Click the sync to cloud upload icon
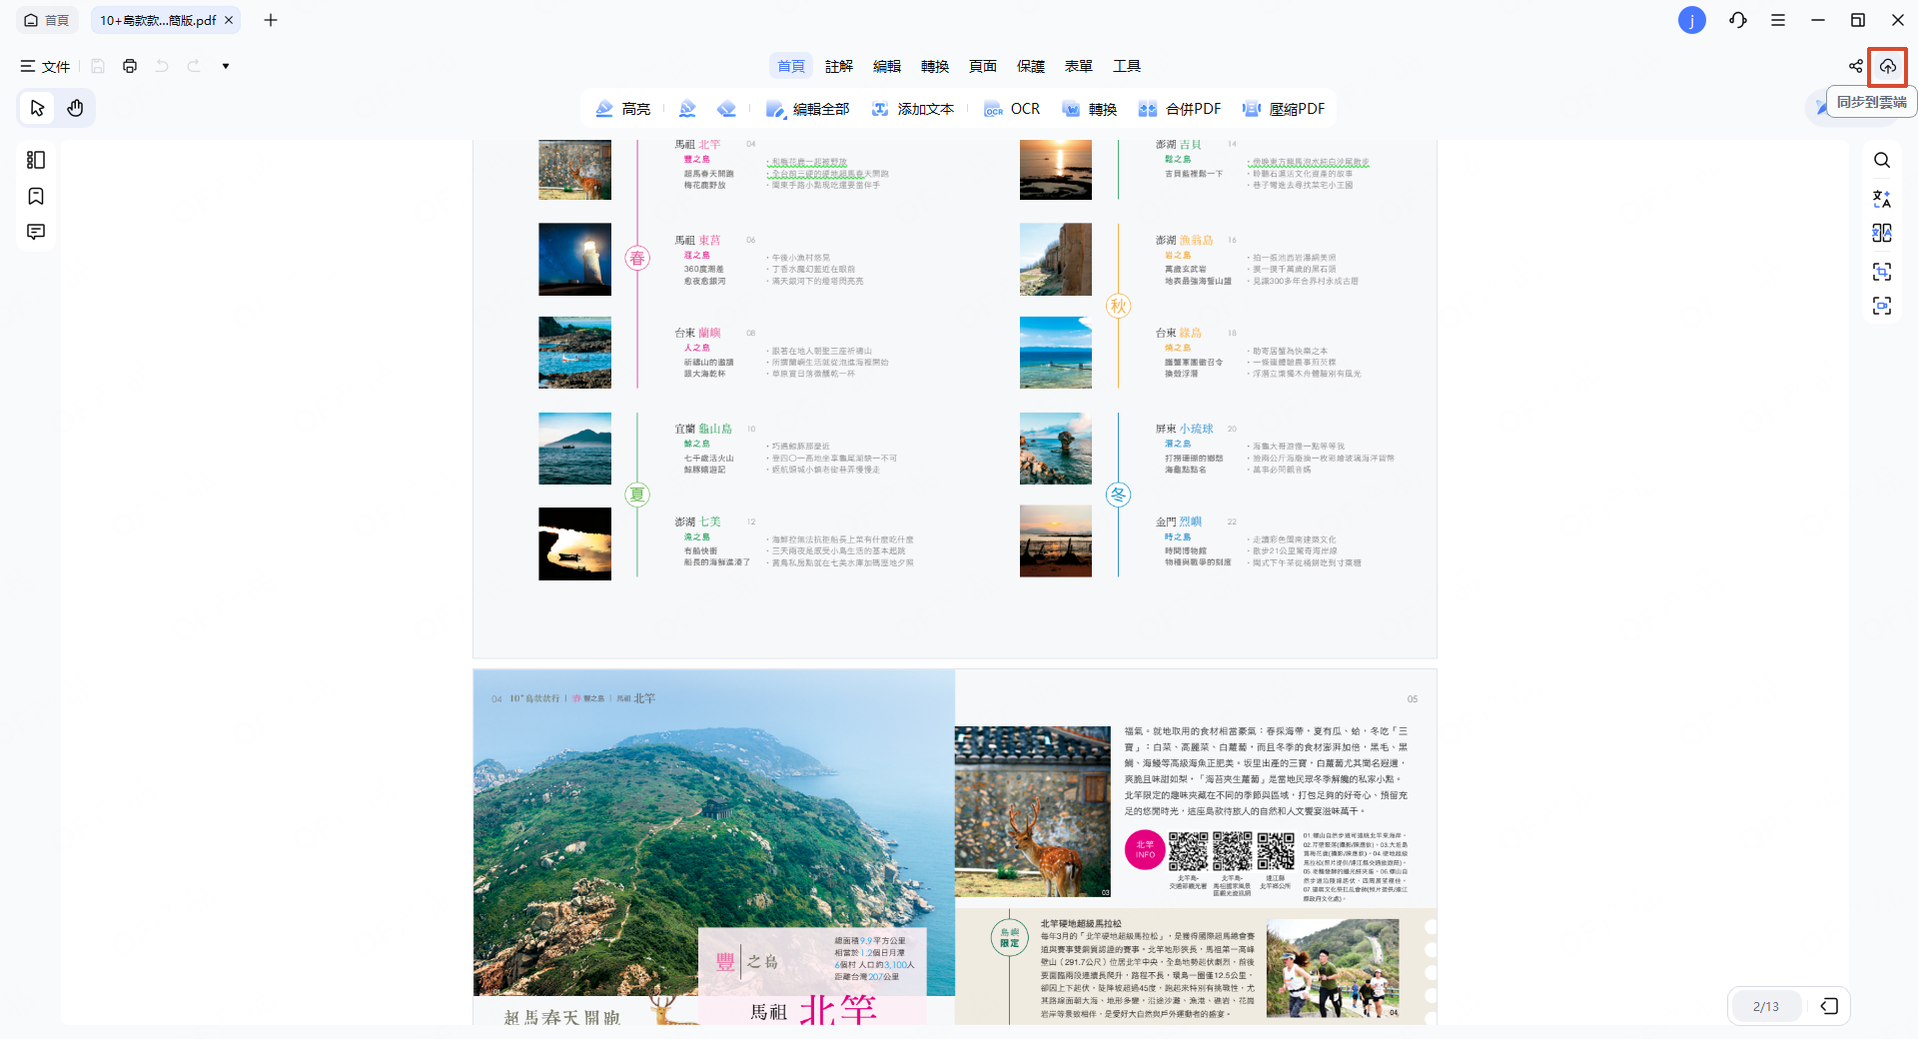Viewport: 1918px width, 1039px height. pos(1888,66)
